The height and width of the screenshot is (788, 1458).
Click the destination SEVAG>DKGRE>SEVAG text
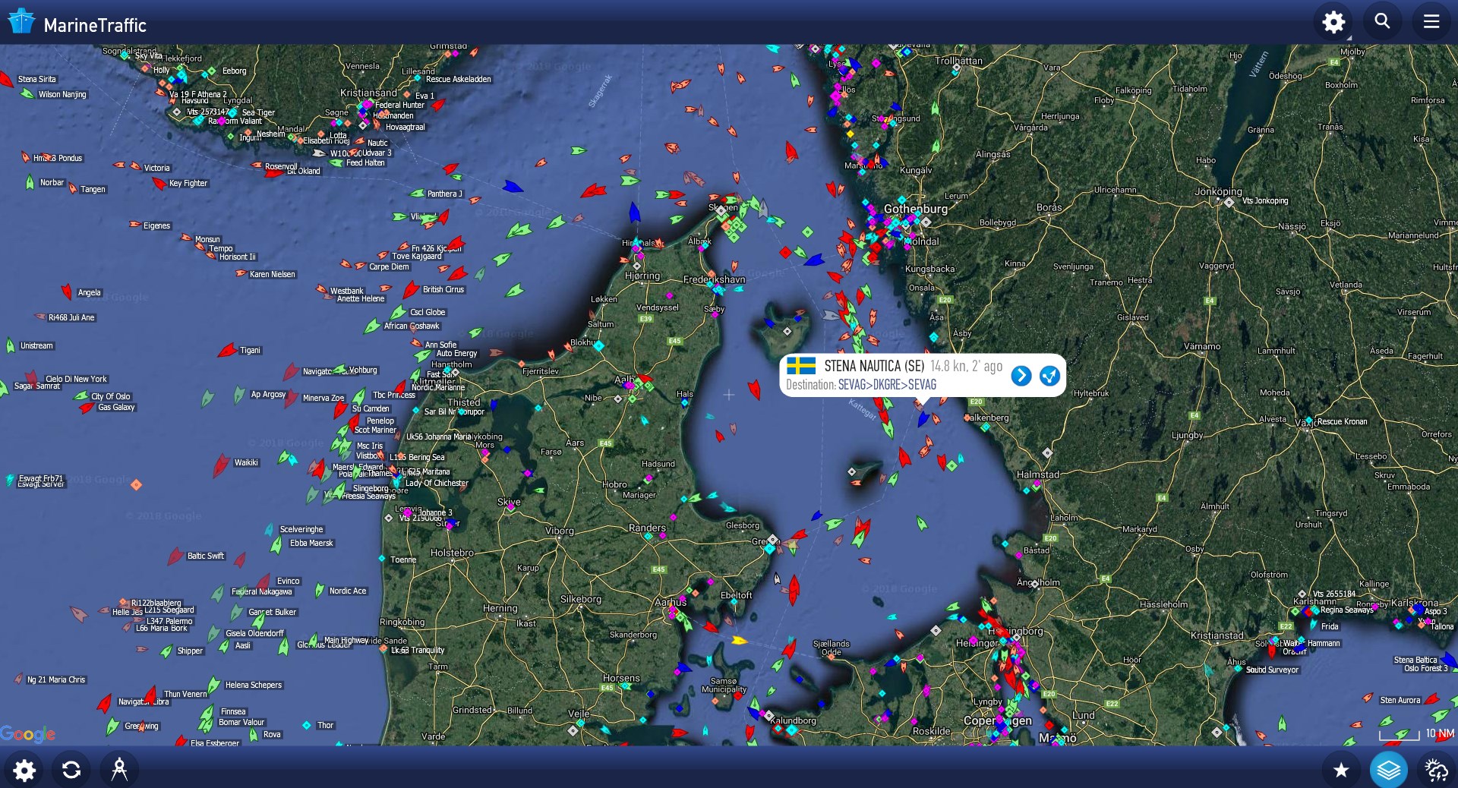click(x=887, y=385)
